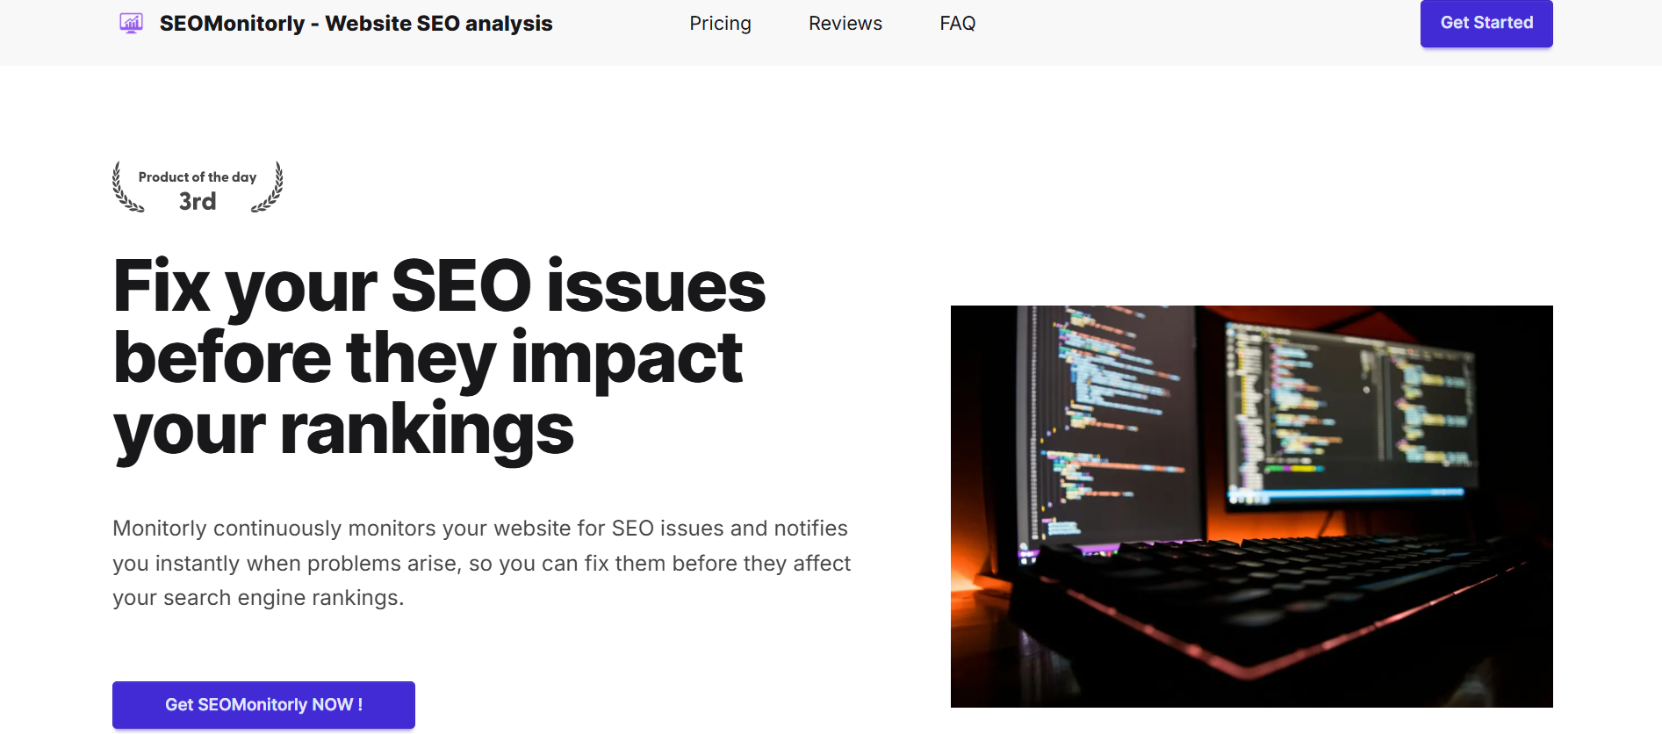Click the SEOMonitorly site title link
This screenshot has height=734, width=1662.
point(355,24)
